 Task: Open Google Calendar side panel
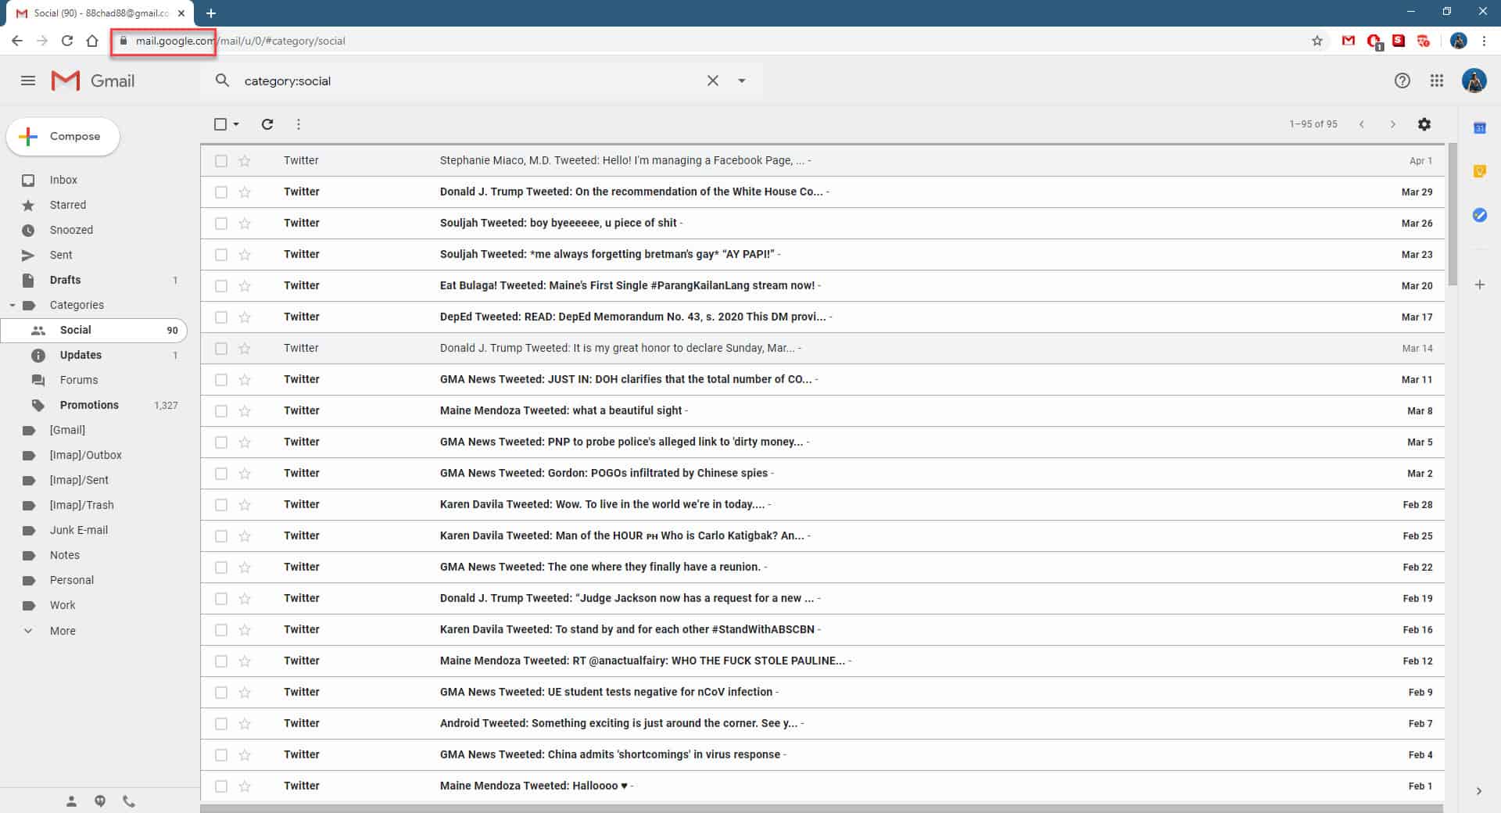click(x=1479, y=127)
